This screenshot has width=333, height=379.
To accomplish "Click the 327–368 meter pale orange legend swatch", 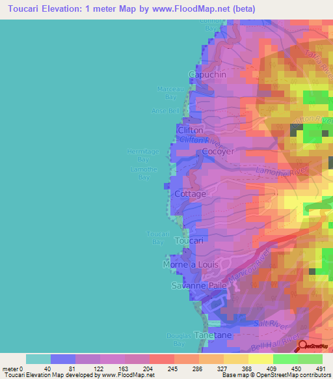I will (x=236, y=359).
